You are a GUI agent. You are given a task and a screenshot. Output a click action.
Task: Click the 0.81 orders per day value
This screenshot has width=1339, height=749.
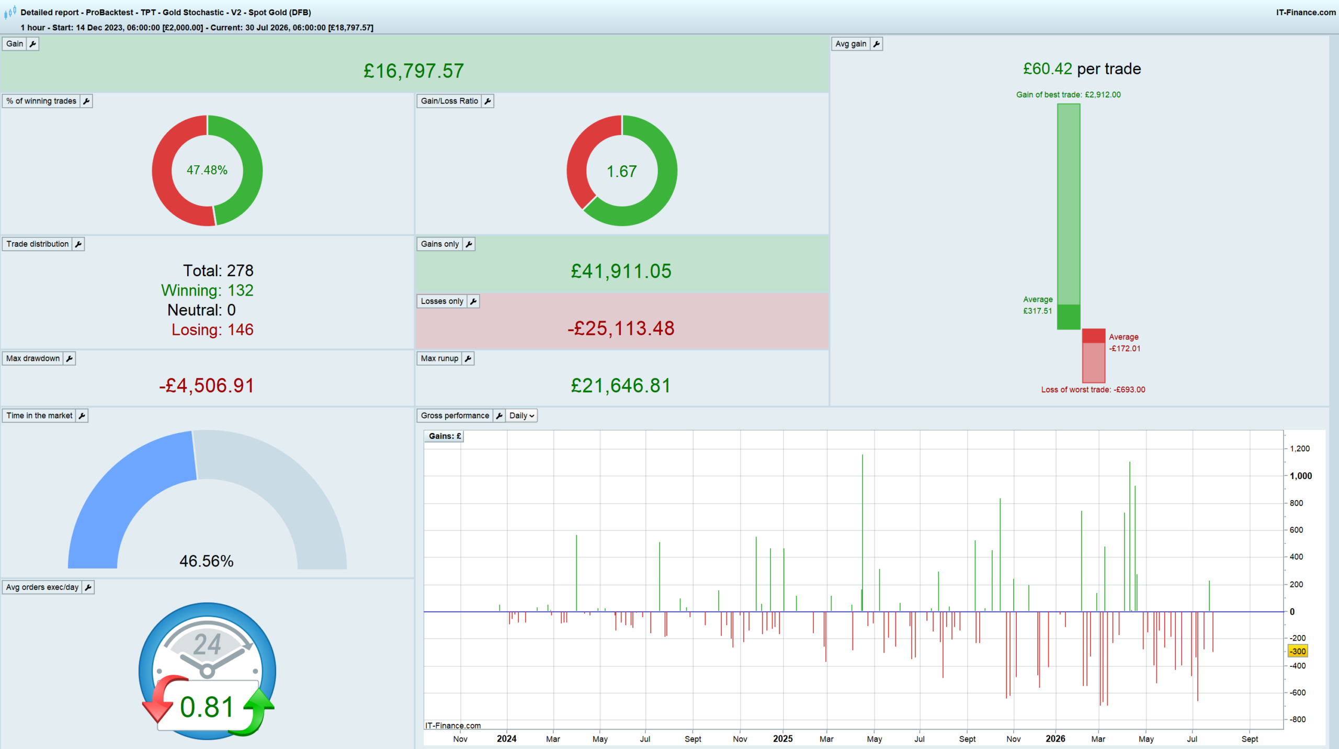click(207, 707)
